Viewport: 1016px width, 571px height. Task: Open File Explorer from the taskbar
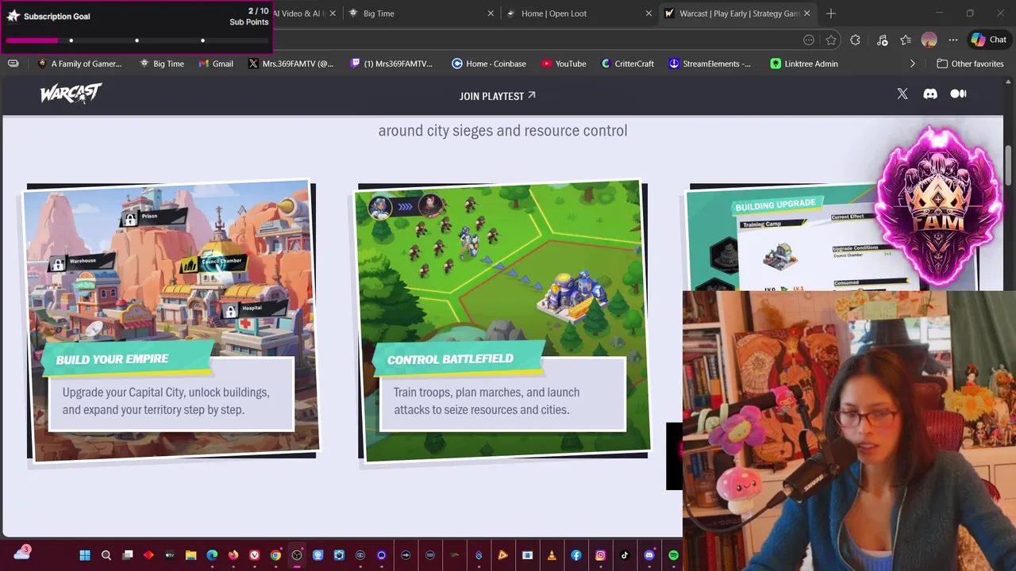coord(191,555)
